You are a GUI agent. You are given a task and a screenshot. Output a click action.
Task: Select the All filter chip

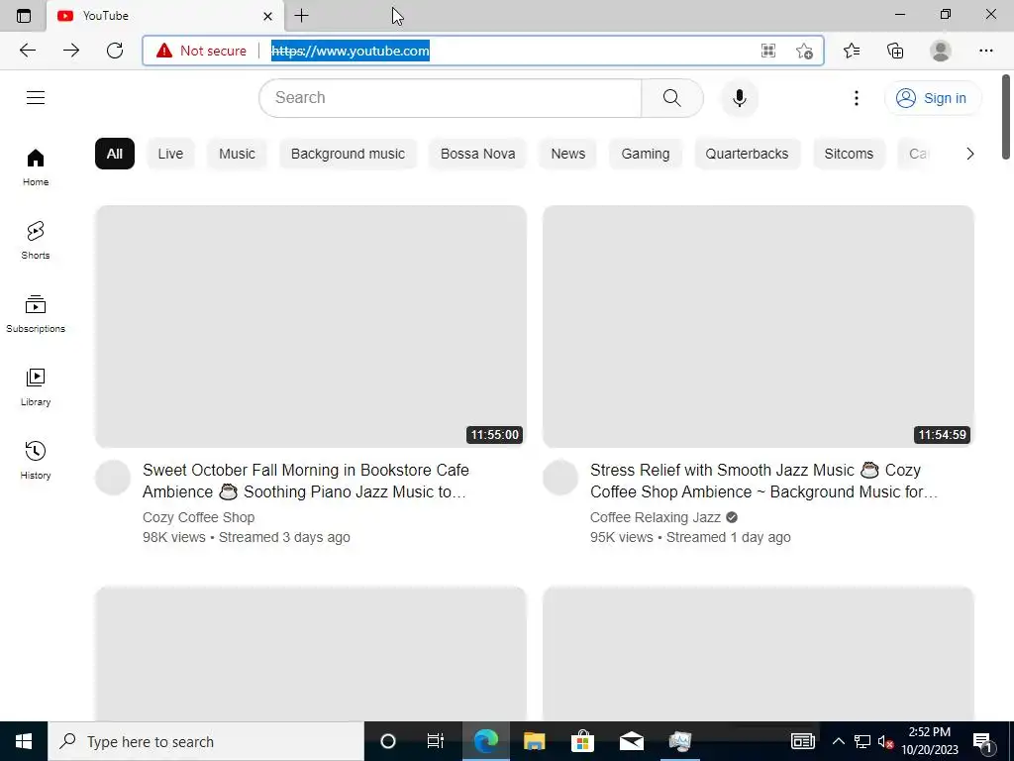coord(115,154)
